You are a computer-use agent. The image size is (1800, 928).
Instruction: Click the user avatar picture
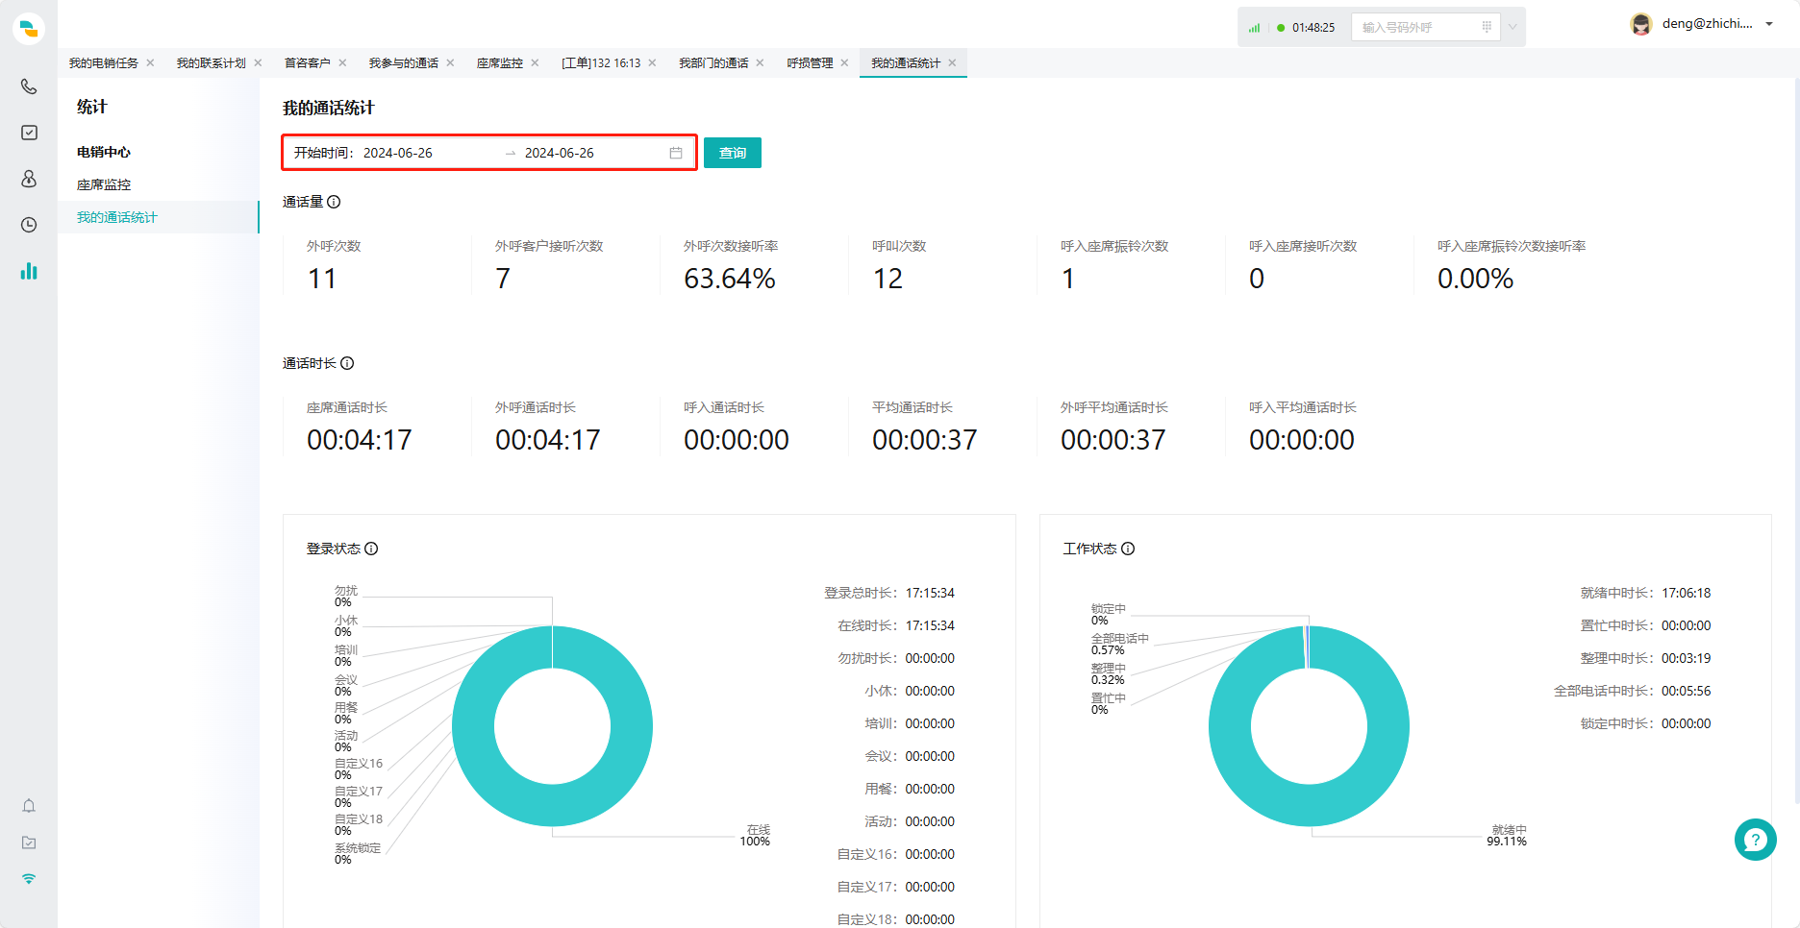tap(1641, 24)
